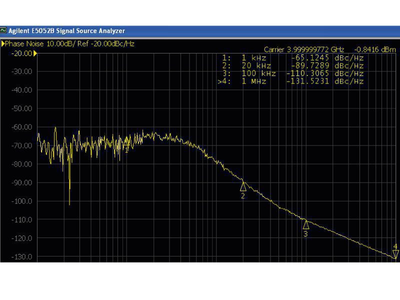Select marker 3 triangle on the trace

click(x=306, y=224)
